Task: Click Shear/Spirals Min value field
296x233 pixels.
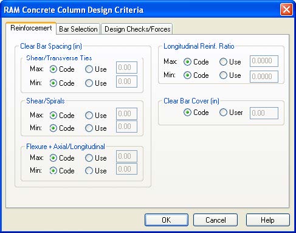Action: (126, 127)
